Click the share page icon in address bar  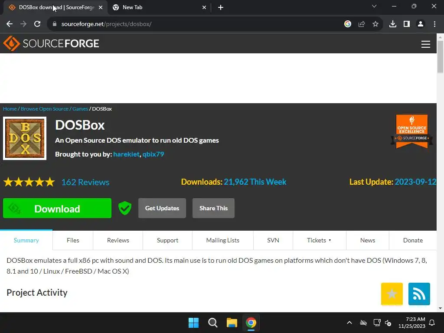[x=362, y=24]
